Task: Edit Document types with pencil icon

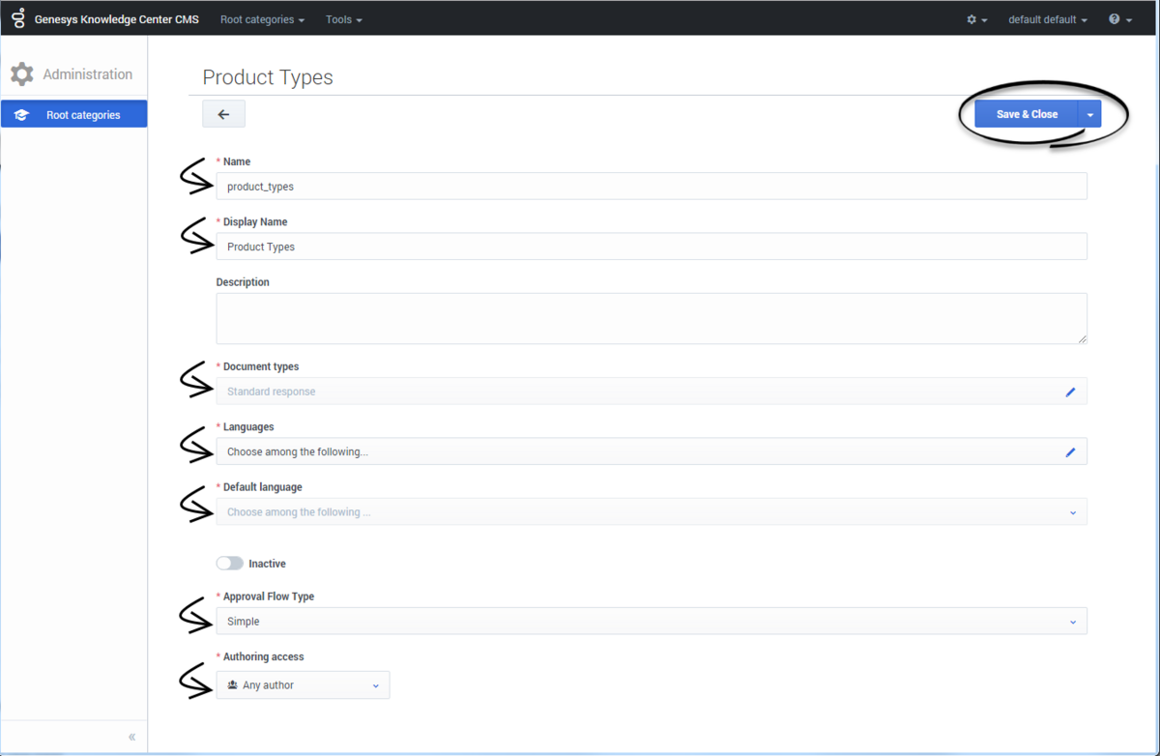Action: [x=1070, y=392]
